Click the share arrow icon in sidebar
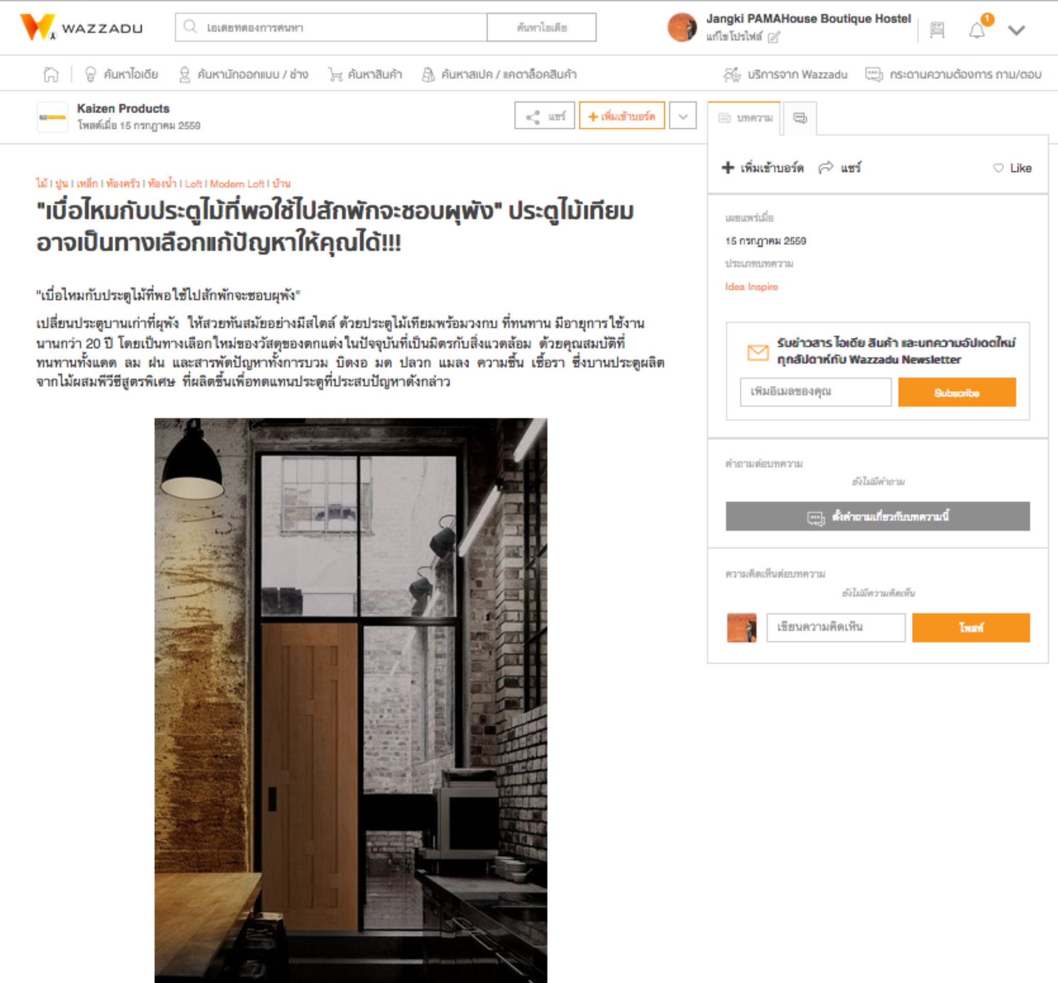This screenshot has height=983, width=1058. click(826, 167)
